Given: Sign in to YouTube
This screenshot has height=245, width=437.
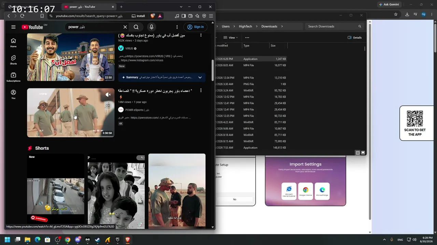Looking at the screenshot, I should point(195,27).
